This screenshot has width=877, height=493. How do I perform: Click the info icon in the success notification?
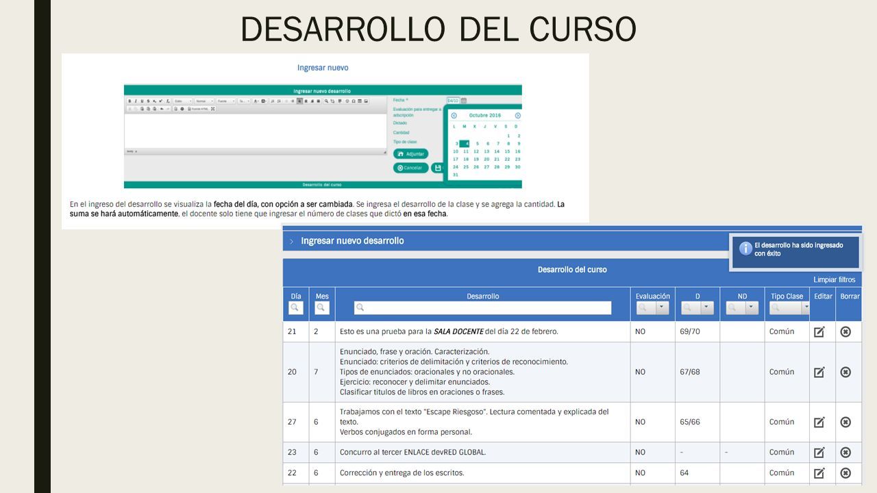coord(745,249)
